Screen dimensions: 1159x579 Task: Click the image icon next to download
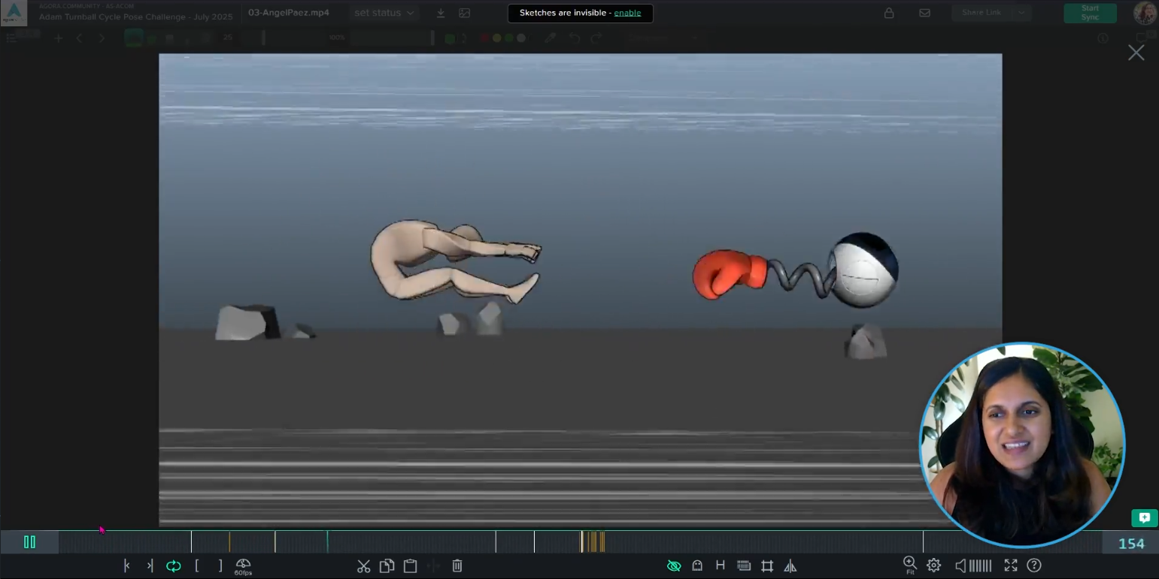click(465, 13)
